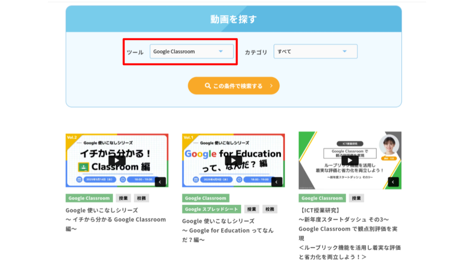The width and height of the screenshot is (474, 266).
Task: Open title link イチから分かる Google Classroom 編
Action: (x=116, y=219)
